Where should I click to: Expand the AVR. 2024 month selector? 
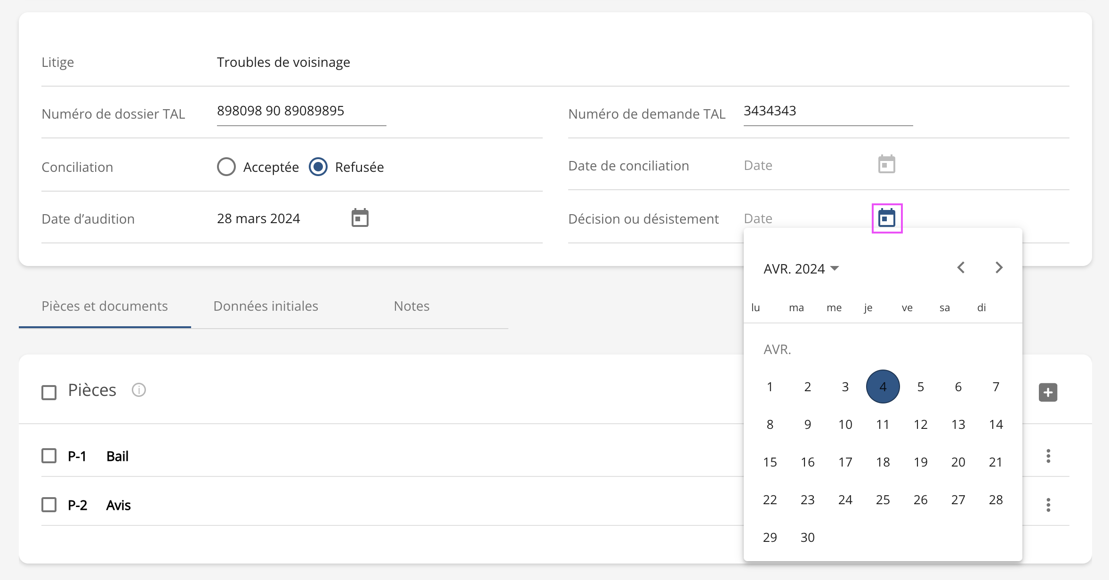[x=801, y=269]
